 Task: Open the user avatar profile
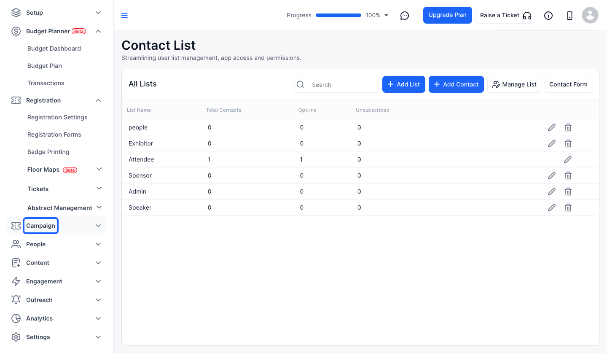point(590,15)
